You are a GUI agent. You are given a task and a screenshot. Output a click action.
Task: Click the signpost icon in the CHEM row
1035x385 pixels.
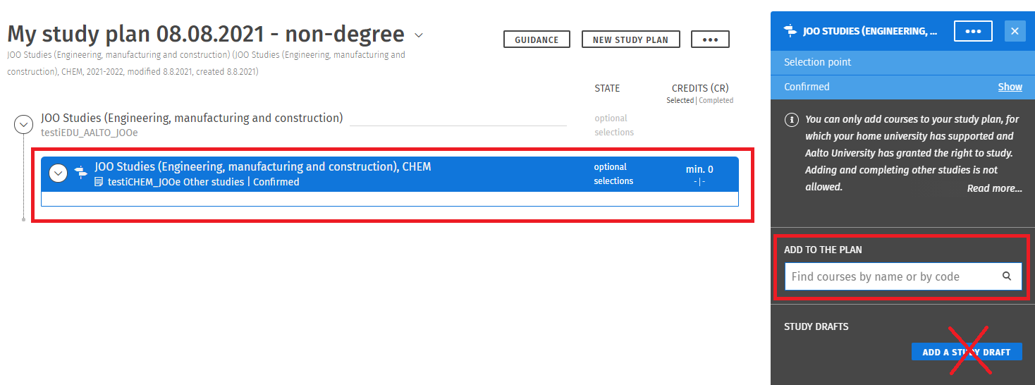click(x=81, y=173)
